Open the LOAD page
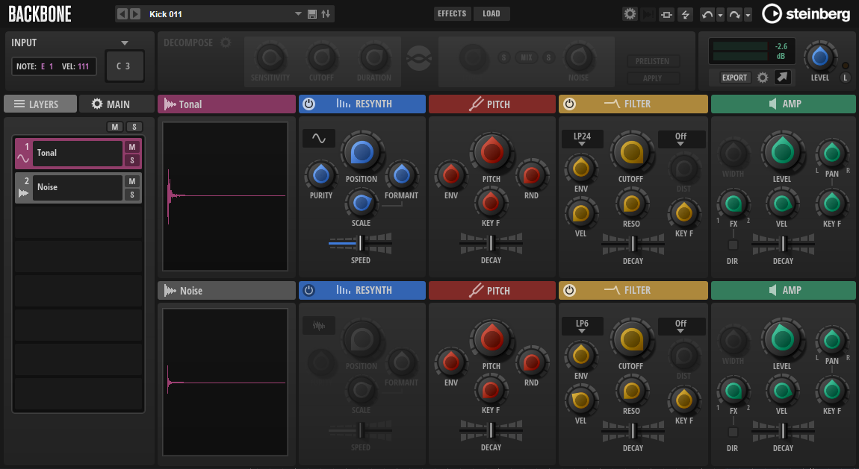The image size is (859, 469). pos(491,13)
